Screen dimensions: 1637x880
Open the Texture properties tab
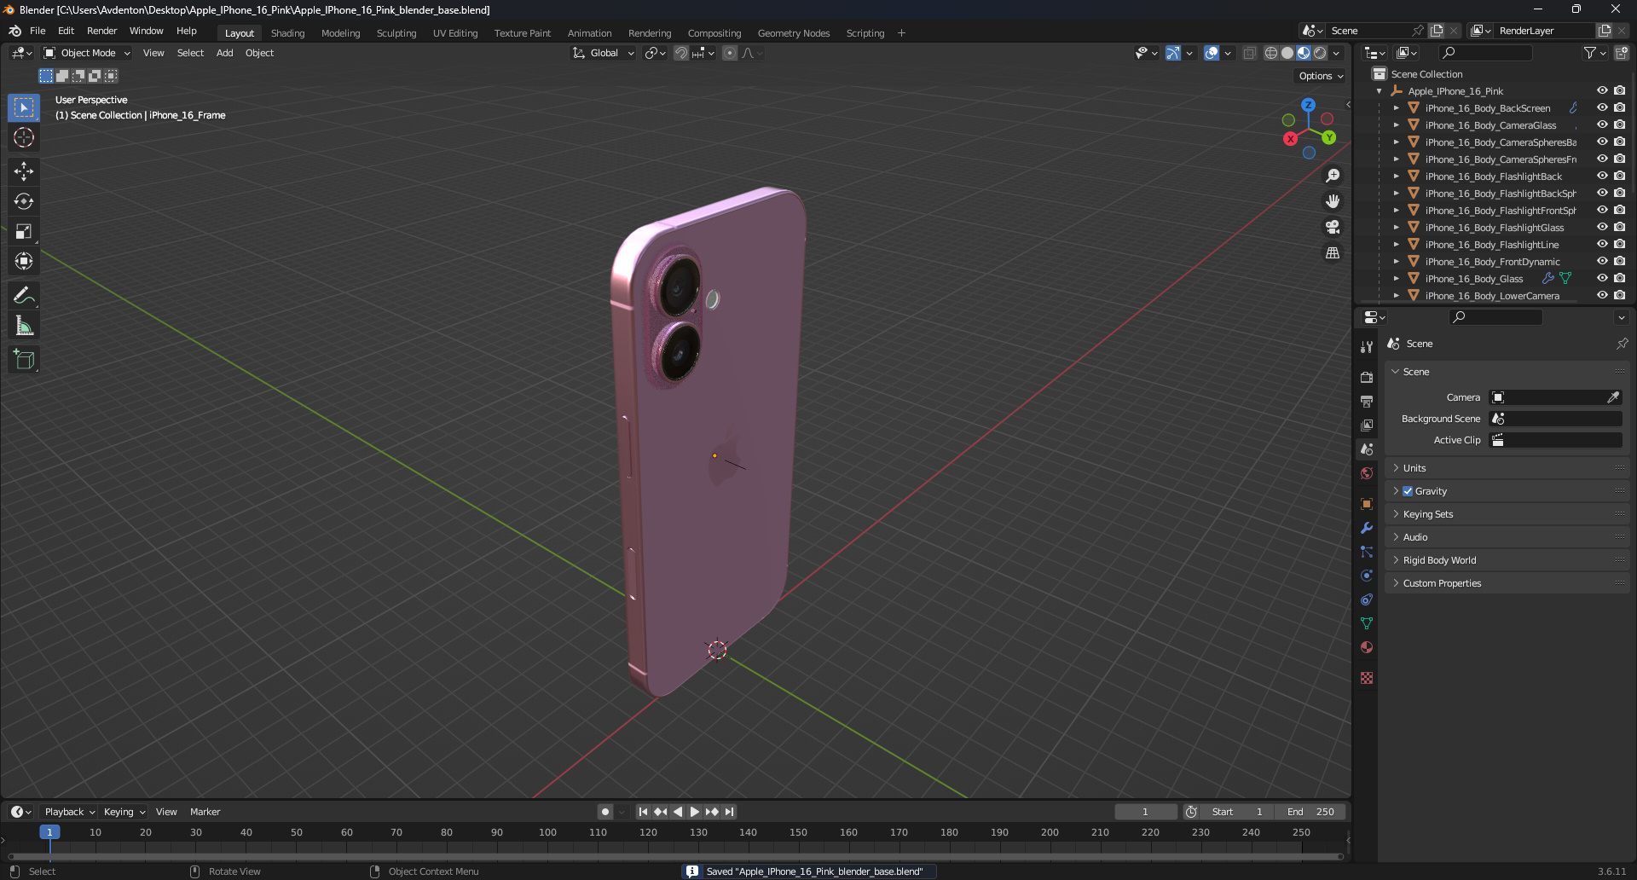[1367, 678]
